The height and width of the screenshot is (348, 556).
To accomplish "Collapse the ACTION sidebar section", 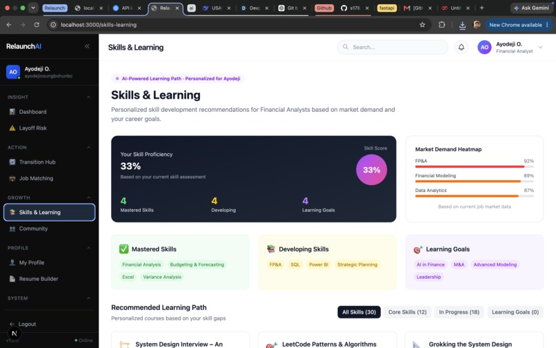I will point(89,147).
